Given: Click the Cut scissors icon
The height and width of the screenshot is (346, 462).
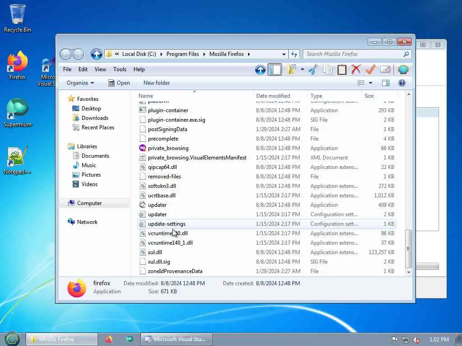Looking at the screenshot, I should [x=313, y=70].
